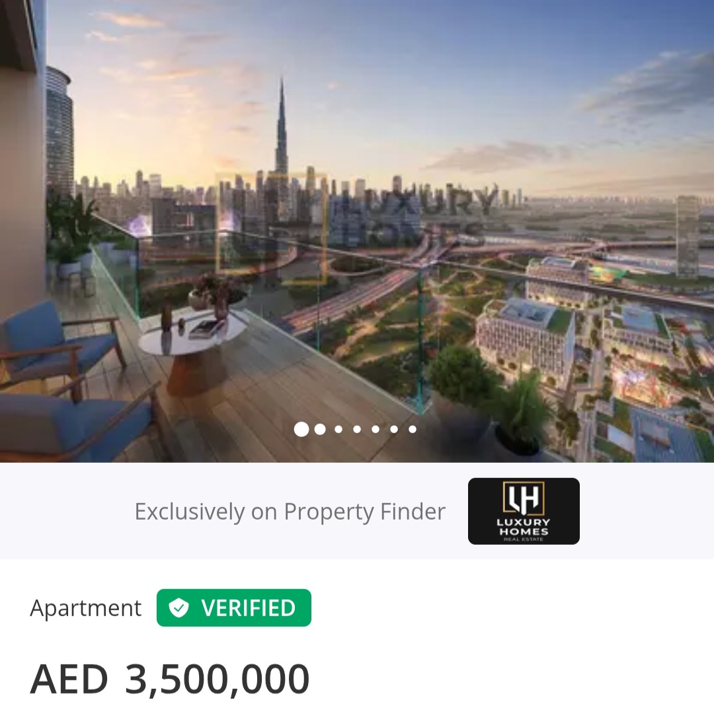Open the balcony skyline property photo
The image size is (714, 714).
pyautogui.click(x=357, y=231)
